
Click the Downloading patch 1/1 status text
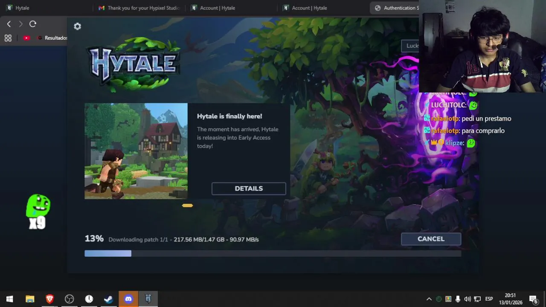(138, 240)
